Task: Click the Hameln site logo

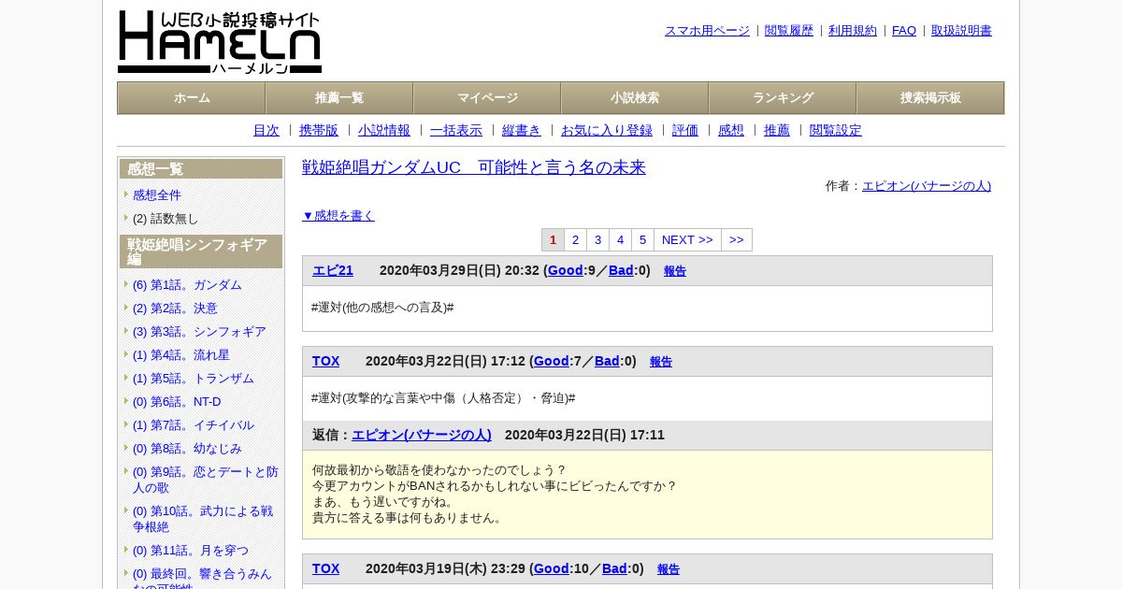Action: click(220, 42)
